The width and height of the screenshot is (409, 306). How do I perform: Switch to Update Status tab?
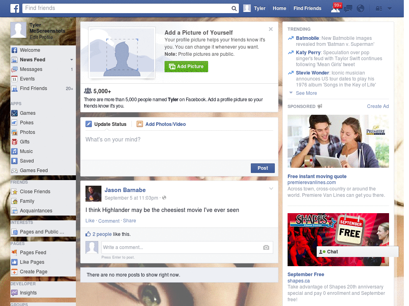tap(106, 124)
